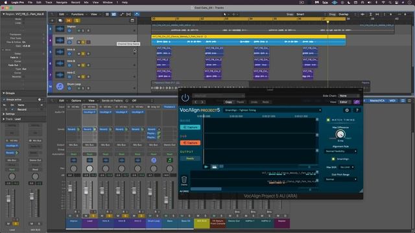Toggle global Solo button S
This screenshot has width=415, height=233.
(x=77, y=20)
